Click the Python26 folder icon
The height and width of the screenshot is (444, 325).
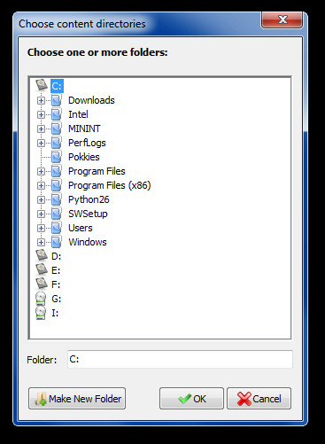coord(57,199)
